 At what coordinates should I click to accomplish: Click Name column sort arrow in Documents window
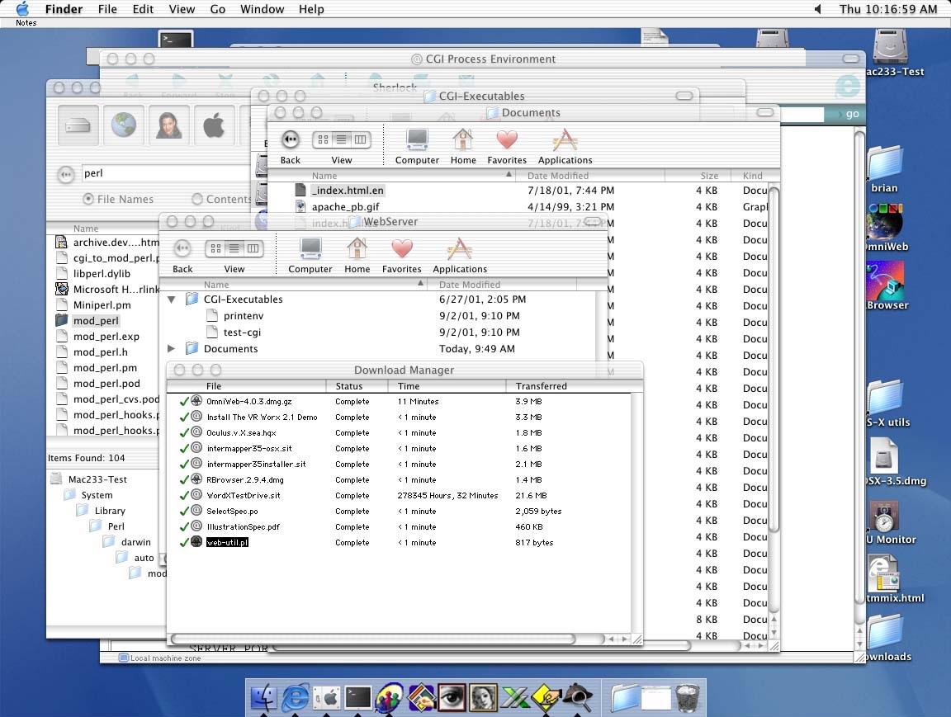pyautogui.click(x=509, y=176)
